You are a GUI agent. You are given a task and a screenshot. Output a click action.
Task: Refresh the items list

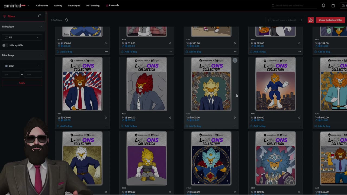[x=66, y=20]
